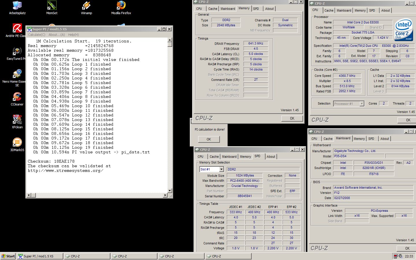Click the mainboard Model P35-DS4 field
Screen dimensions: 416x260
click(x=359, y=156)
